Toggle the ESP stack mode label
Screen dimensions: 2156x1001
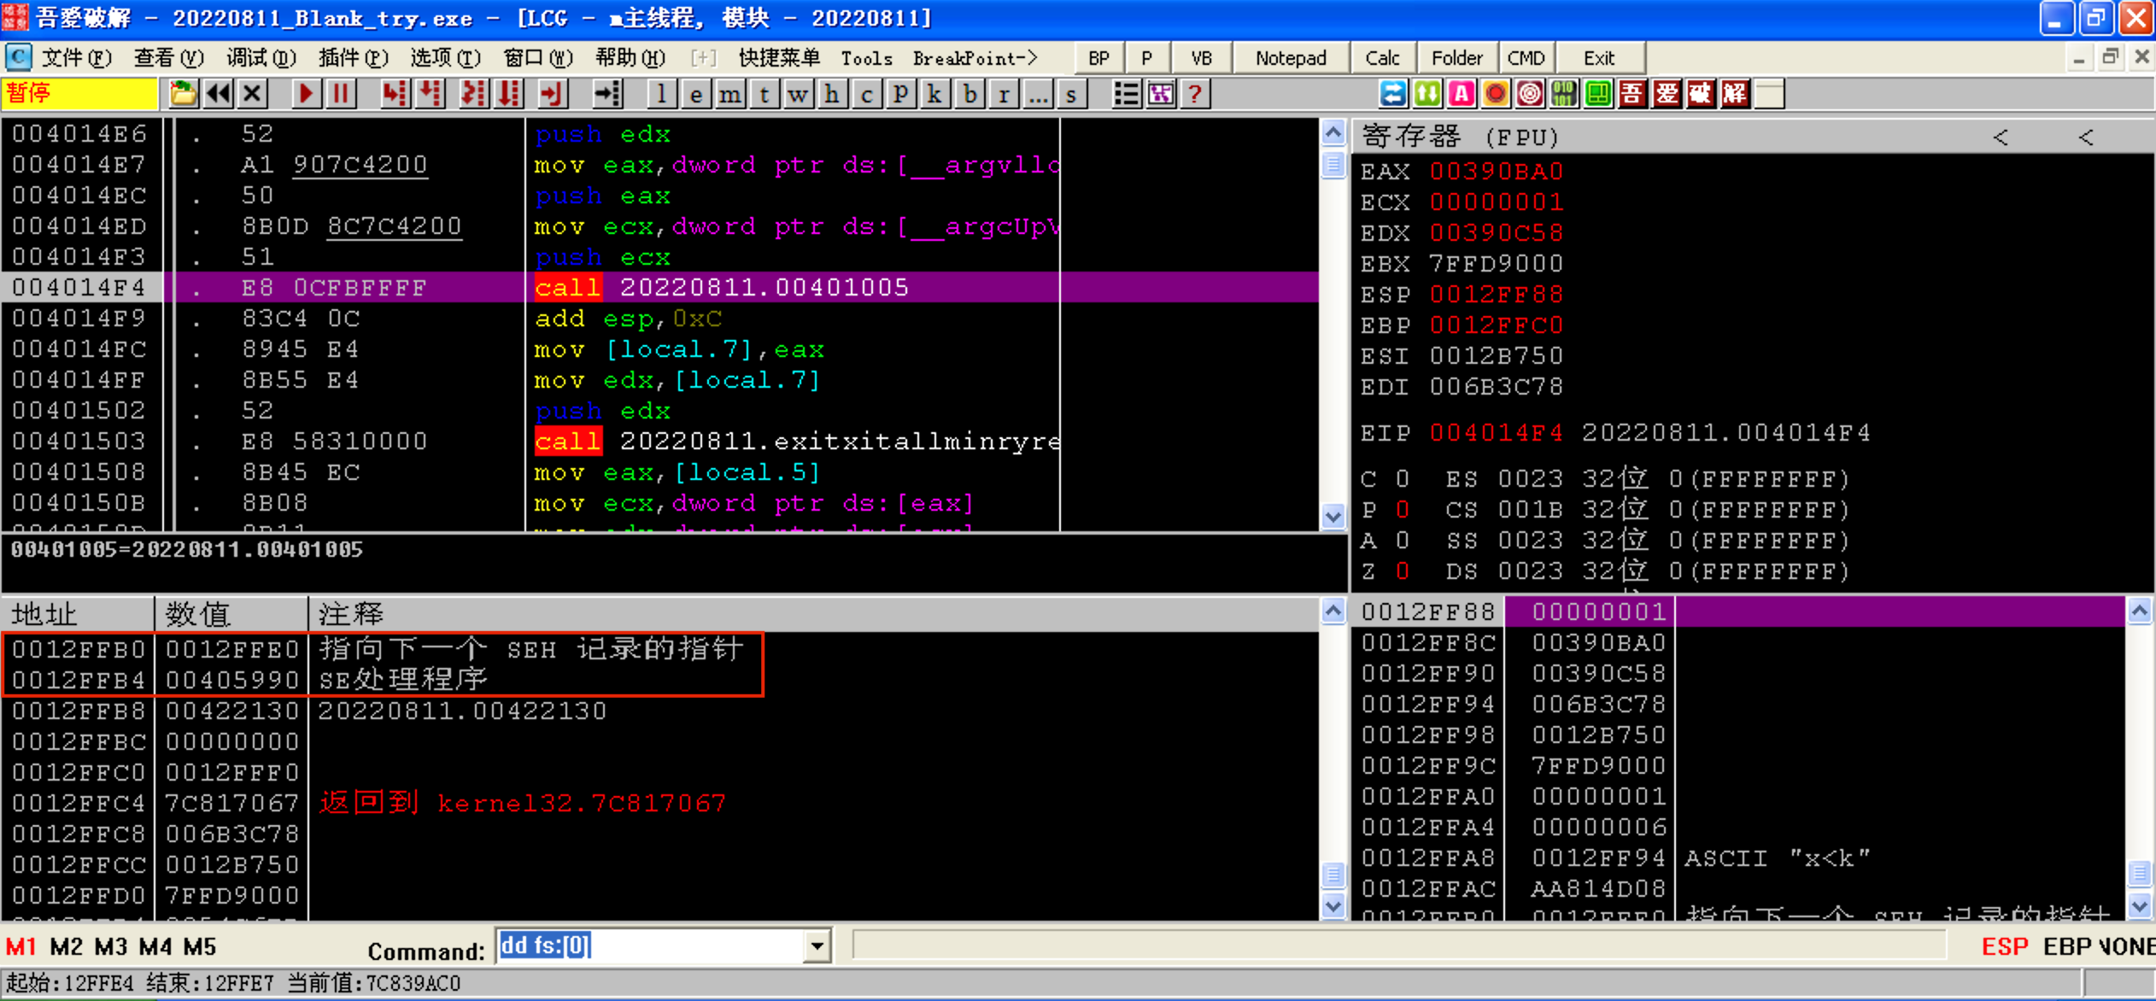click(x=2004, y=946)
